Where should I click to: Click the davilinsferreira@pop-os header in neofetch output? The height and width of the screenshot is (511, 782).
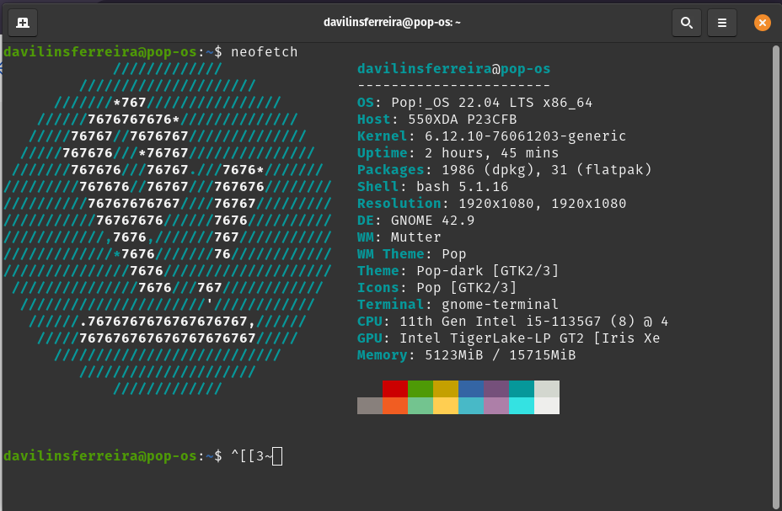click(x=454, y=69)
